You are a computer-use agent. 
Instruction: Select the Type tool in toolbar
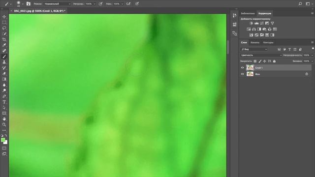pyautogui.click(x=4, y=102)
